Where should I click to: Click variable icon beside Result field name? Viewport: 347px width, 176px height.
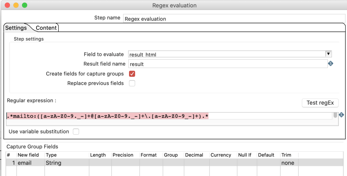(x=330, y=63)
